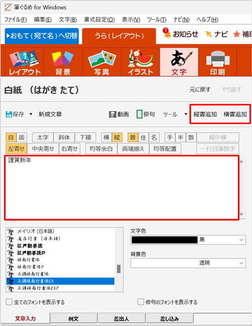The image size is (252, 326).
Task: Open the レイアウト category icon
Action: pyautogui.click(x=25, y=62)
